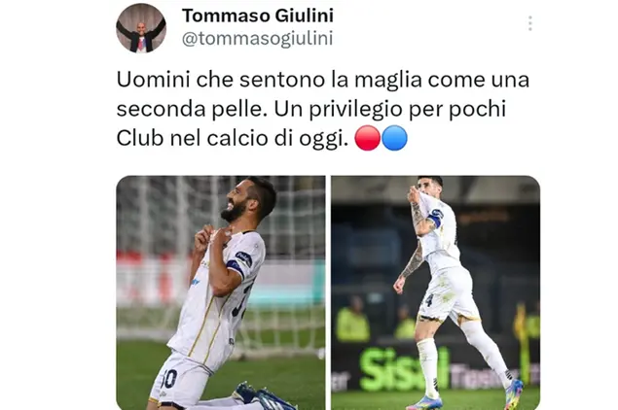The width and height of the screenshot is (618, 410).
Task: Click the green Sisal advertising board
Action: click(x=404, y=369)
